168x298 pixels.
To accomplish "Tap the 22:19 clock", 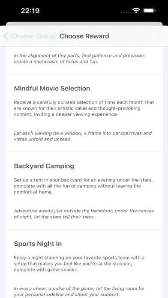I will [x=30, y=11].
